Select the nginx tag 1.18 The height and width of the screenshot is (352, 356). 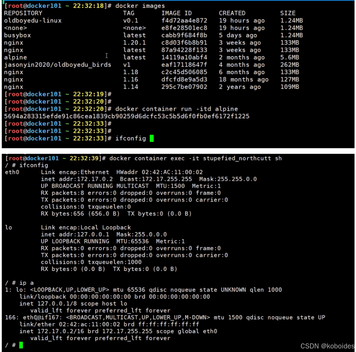pyautogui.click(x=131, y=72)
